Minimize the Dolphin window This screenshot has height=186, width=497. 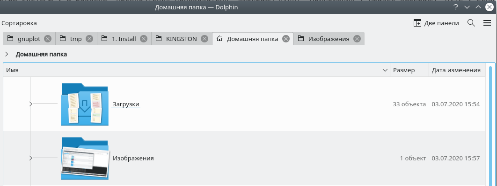[467, 7]
